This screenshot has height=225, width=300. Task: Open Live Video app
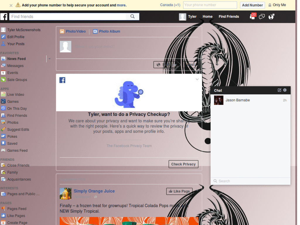12,95
